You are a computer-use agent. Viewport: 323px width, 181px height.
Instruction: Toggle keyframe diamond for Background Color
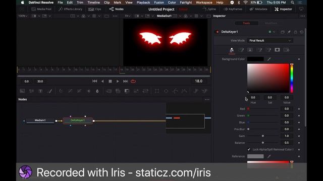coord(299,59)
